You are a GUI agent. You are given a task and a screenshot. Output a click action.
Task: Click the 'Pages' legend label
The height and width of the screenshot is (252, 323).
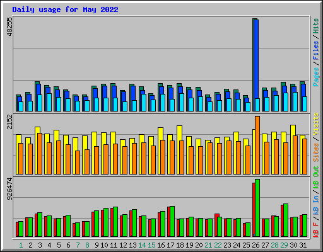click(x=316, y=77)
